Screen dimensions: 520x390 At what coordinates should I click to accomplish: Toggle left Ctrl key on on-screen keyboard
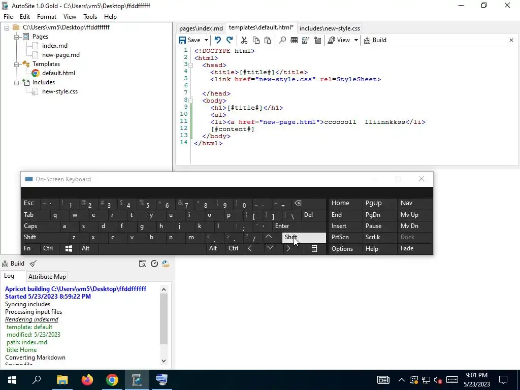[x=49, y=248]
